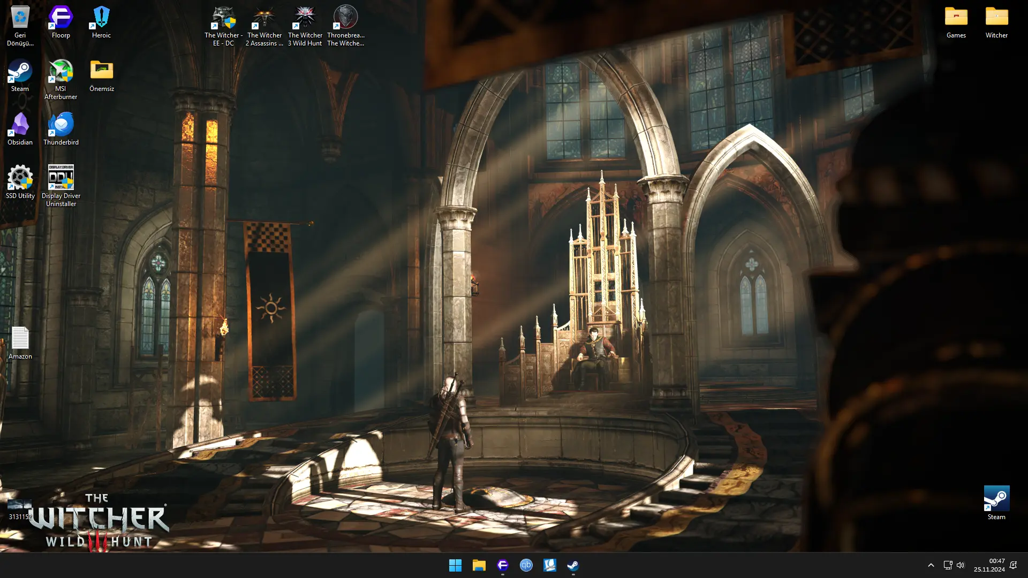Open the clock showing 00:47 25.11.2024

click(x=989, y=565)
